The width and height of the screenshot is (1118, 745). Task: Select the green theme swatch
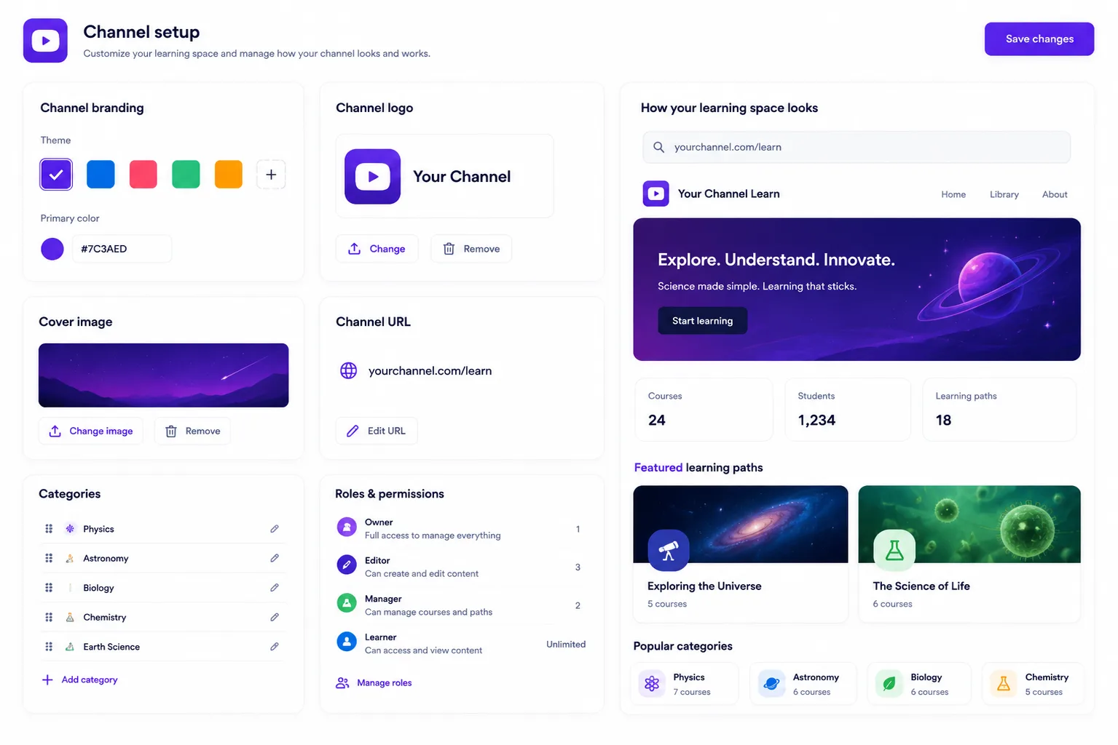186,175
